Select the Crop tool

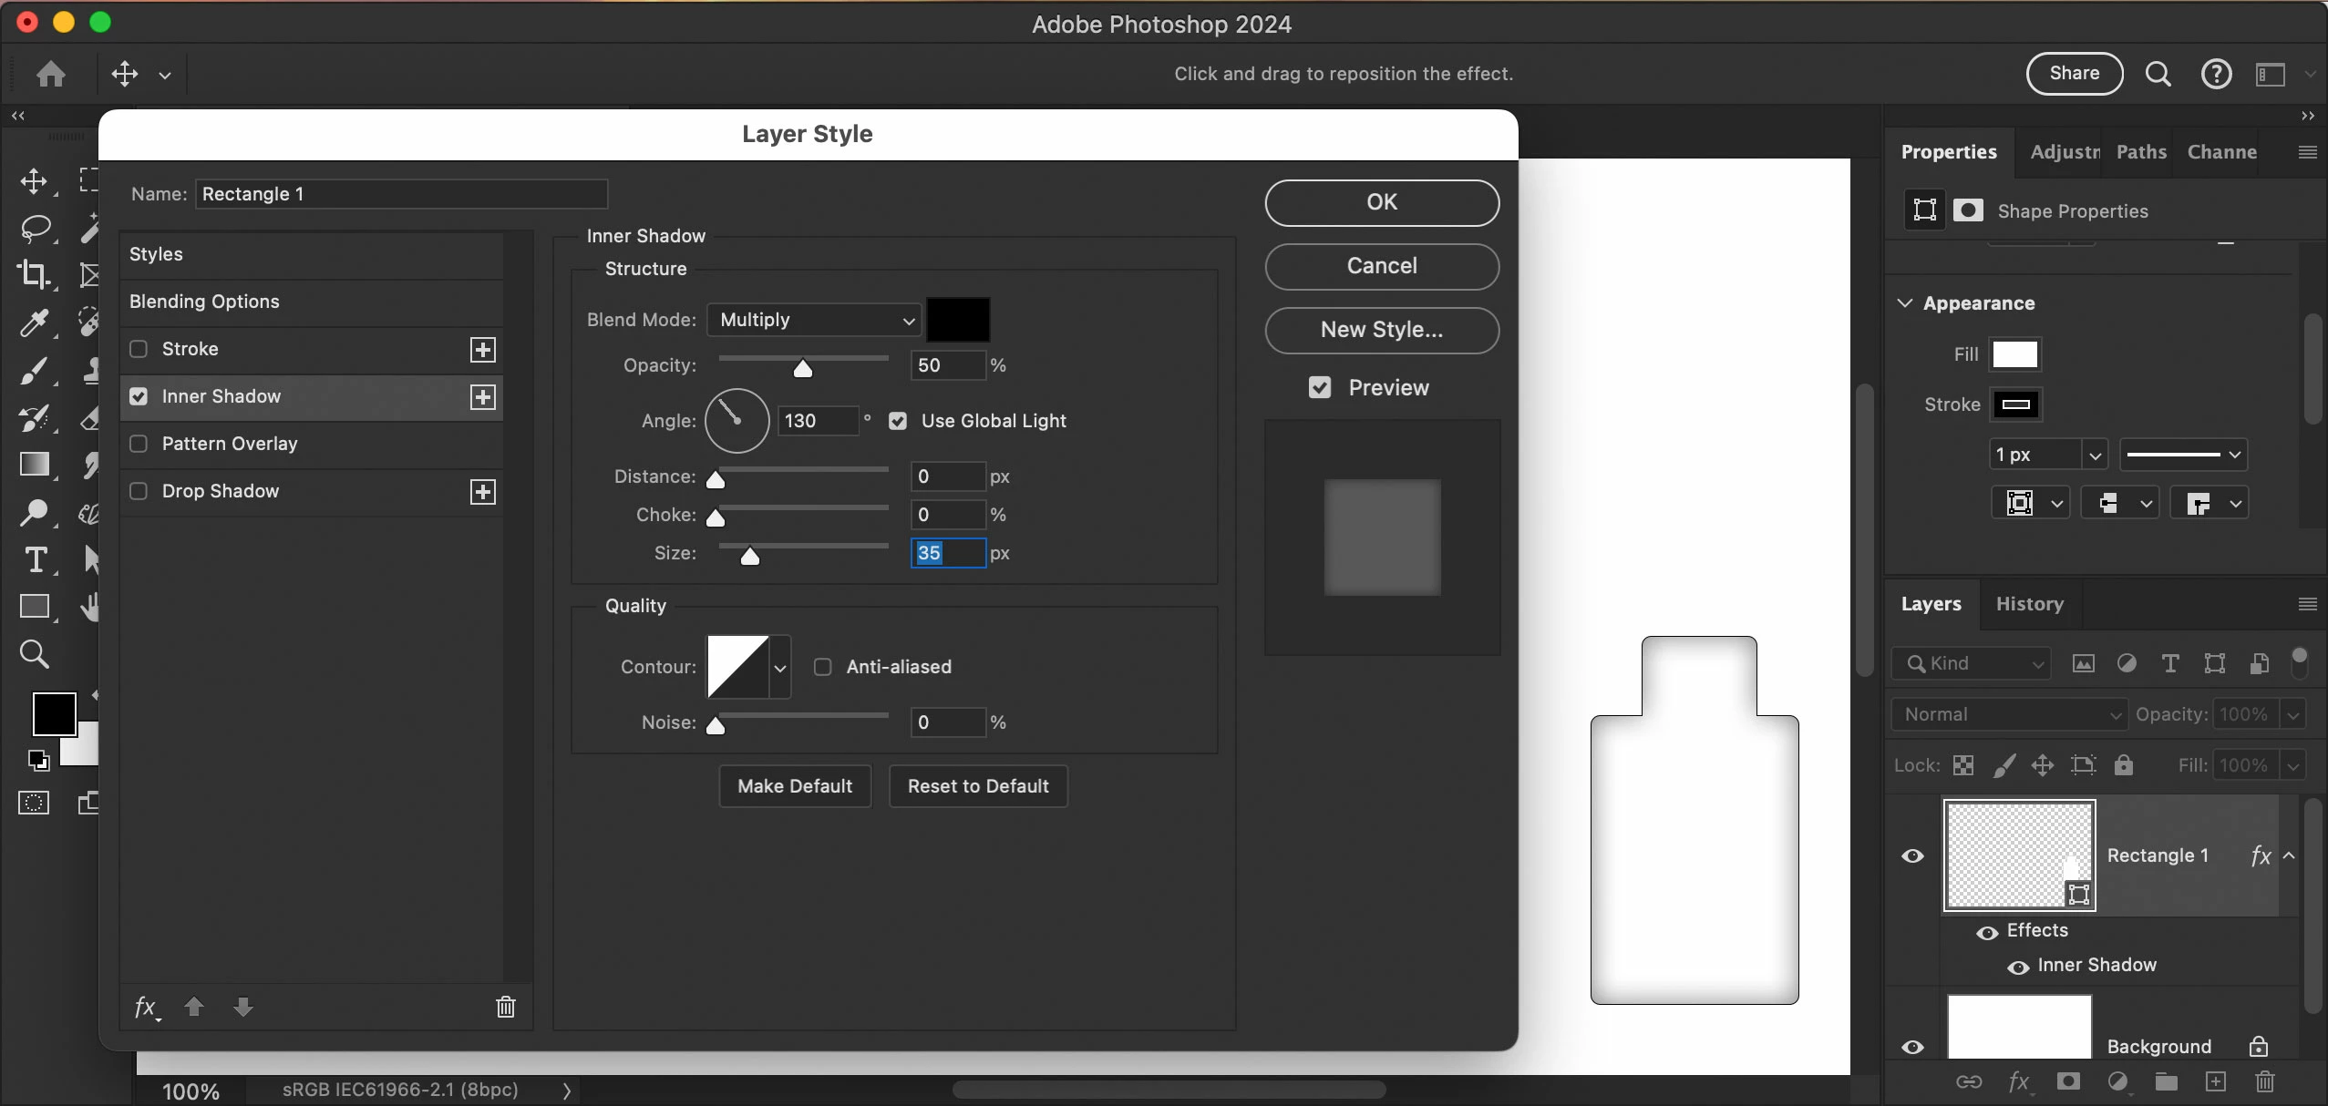point(33,274)
